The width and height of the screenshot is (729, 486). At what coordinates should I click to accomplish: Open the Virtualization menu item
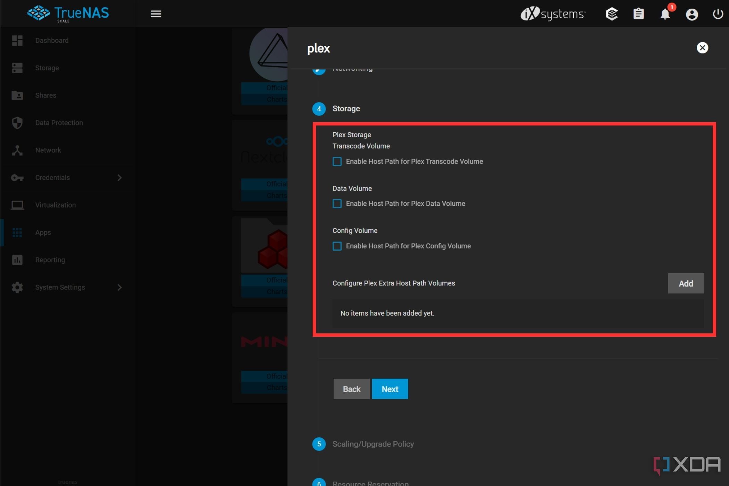coord(55,205)
